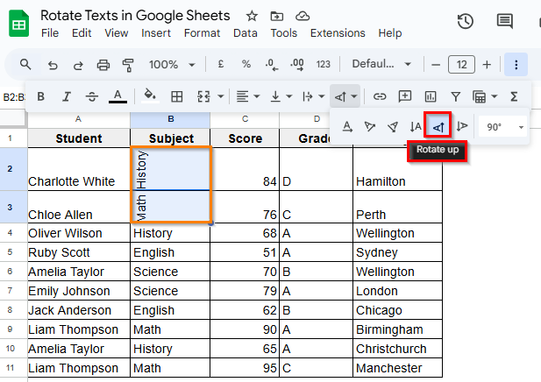
Task: Select the cell containing Wellington in row 4
Action: tap(396, 233)
